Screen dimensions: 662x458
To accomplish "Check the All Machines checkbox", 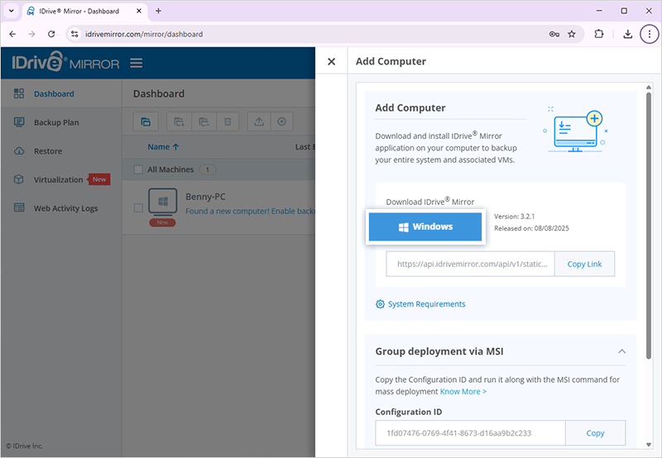I will (x=138, y=169).
